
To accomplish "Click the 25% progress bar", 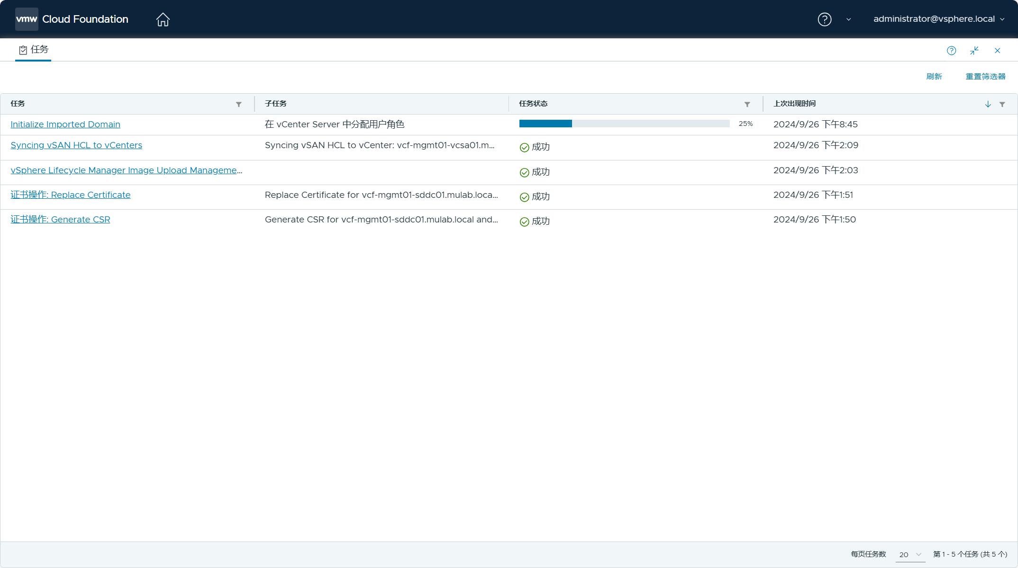I will pos(624,124).
